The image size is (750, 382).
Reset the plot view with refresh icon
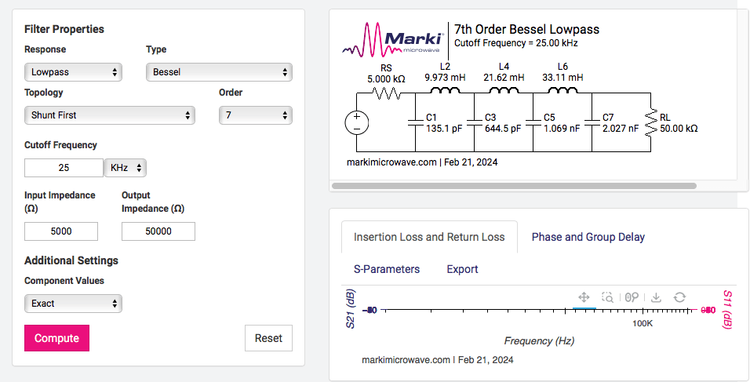tap(680, 297)
